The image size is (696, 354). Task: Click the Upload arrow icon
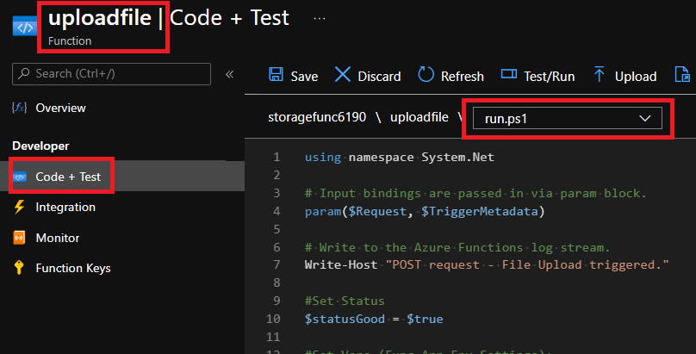point(599,74)
